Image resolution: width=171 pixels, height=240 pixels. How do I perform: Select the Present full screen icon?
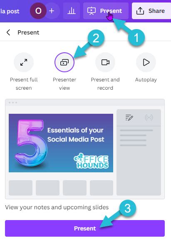point(24,62)
